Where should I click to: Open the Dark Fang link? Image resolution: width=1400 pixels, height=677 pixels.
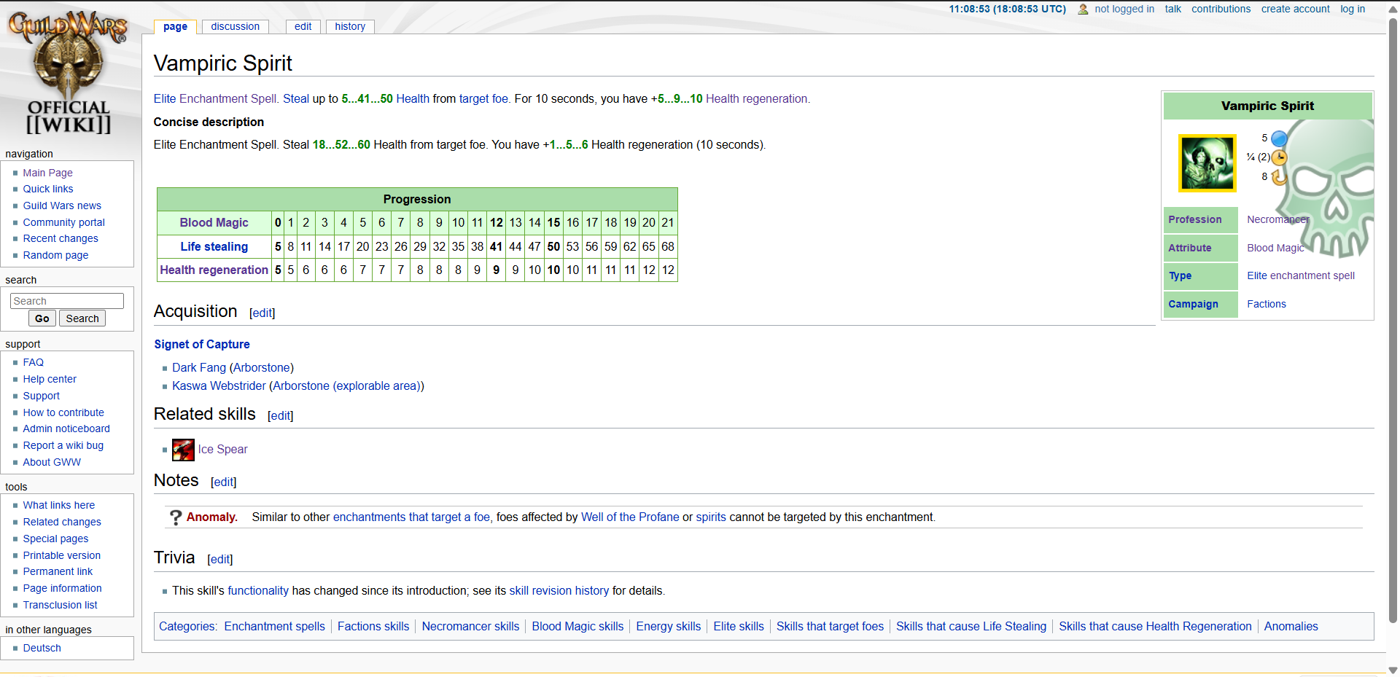pos(199,367)
